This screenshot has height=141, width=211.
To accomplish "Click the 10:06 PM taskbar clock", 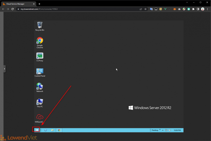I will pyautogui.click(x=177, y=130).
